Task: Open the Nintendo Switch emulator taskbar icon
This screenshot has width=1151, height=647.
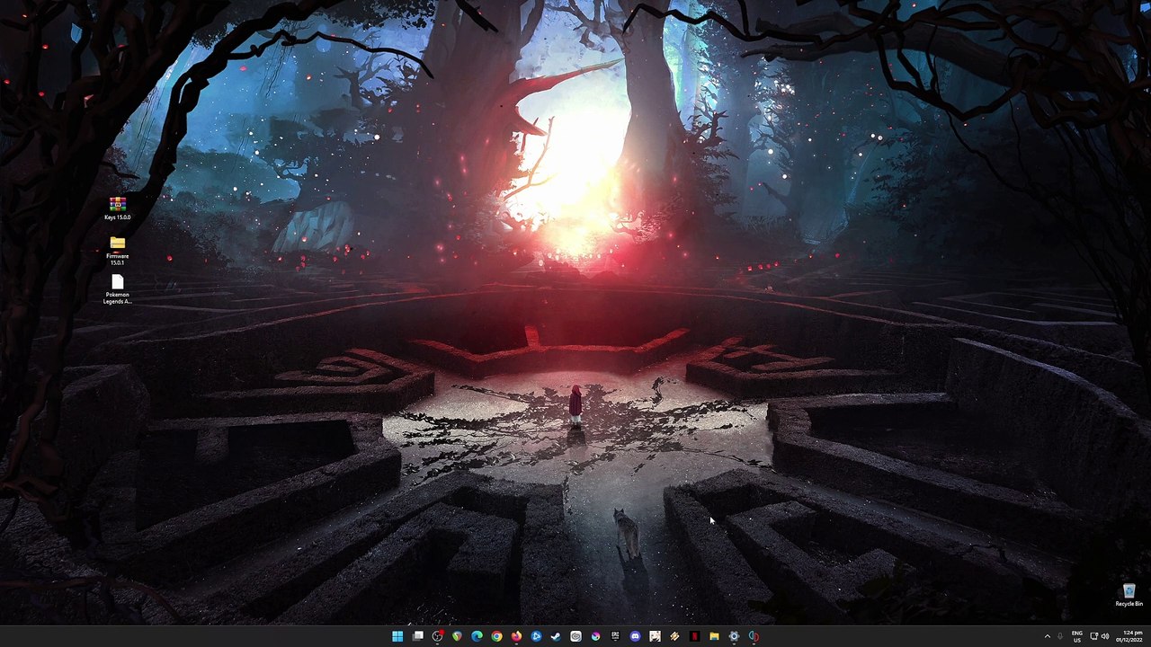Action: [x=754, y=636]
